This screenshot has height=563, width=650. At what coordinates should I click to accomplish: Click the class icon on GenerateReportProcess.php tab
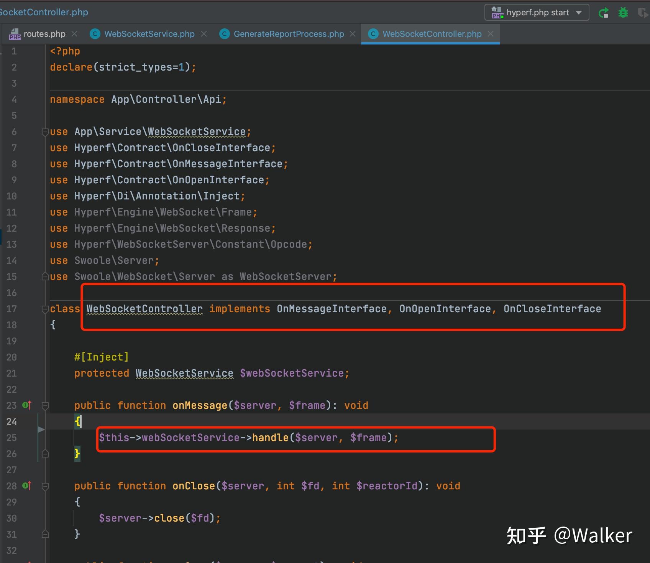pos(224,34)
